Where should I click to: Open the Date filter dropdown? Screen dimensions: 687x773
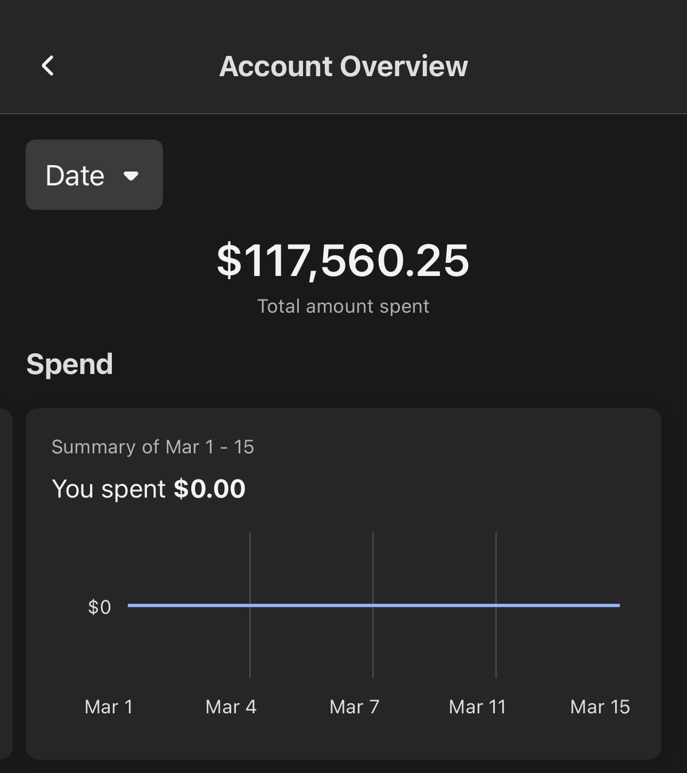pos(94,175)
